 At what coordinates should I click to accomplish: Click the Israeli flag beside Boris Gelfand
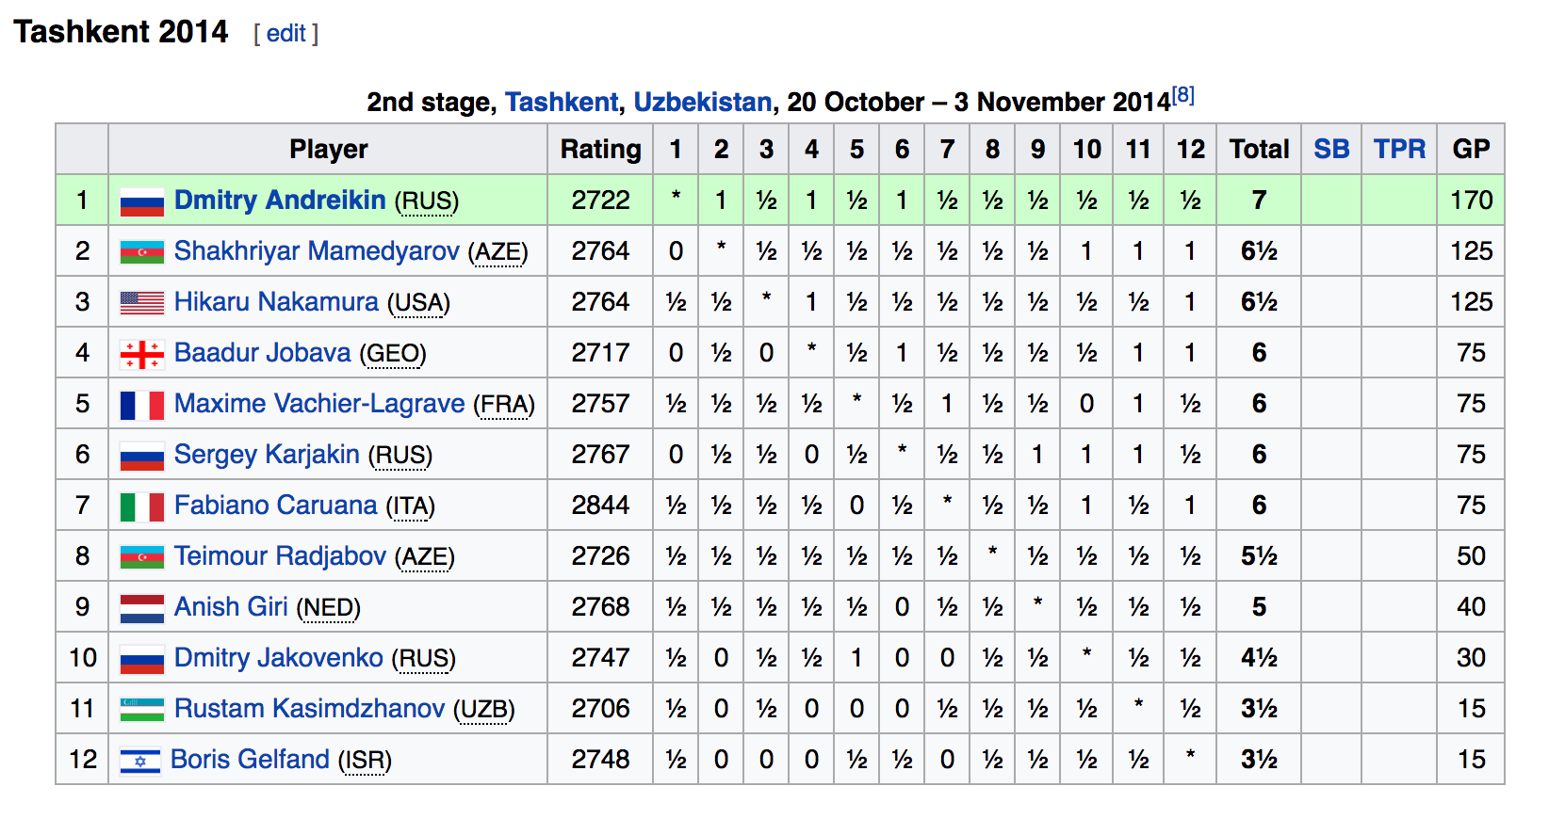[x=140, y=761]
